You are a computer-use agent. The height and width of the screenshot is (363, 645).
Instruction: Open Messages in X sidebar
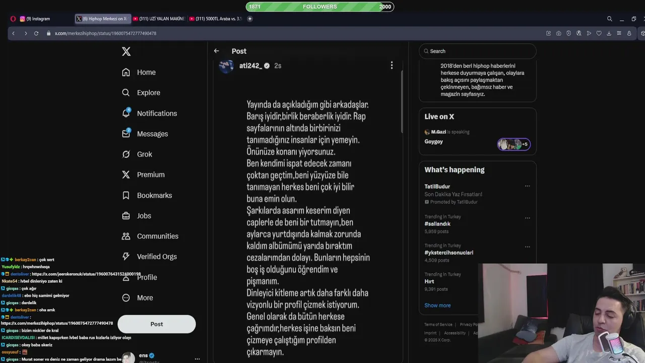145,134
